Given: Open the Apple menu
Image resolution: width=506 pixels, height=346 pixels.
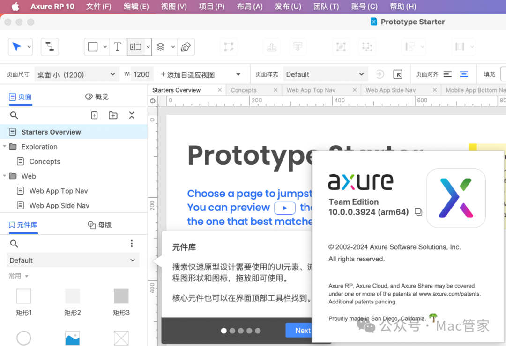Looking at the screenshot, I should 15,7.
